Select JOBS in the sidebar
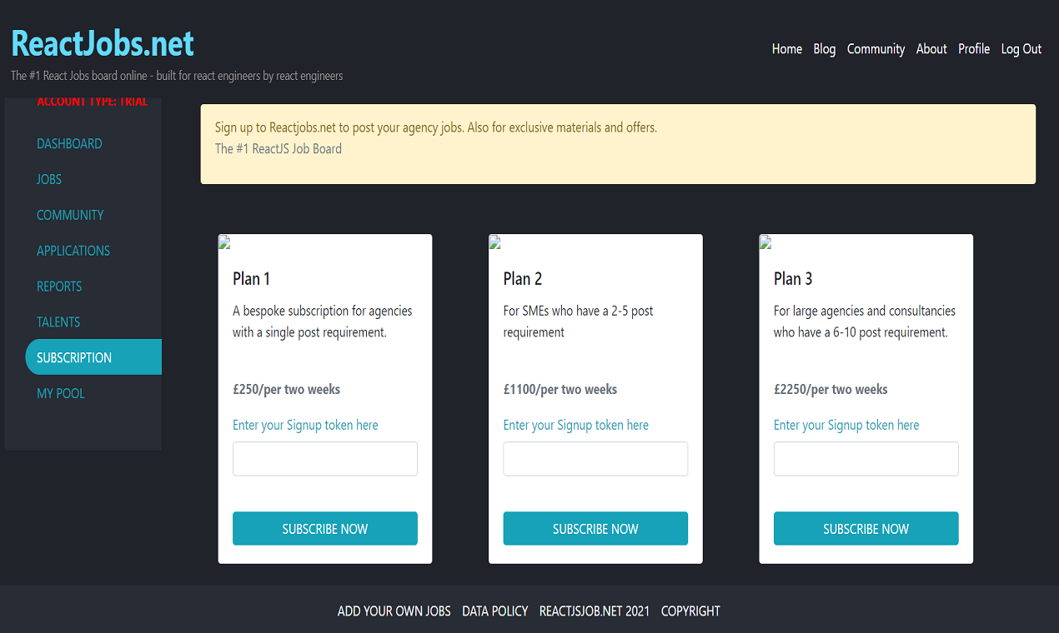Image resolution: width=1059 pixels, height=633 pixels. point(49,180)
